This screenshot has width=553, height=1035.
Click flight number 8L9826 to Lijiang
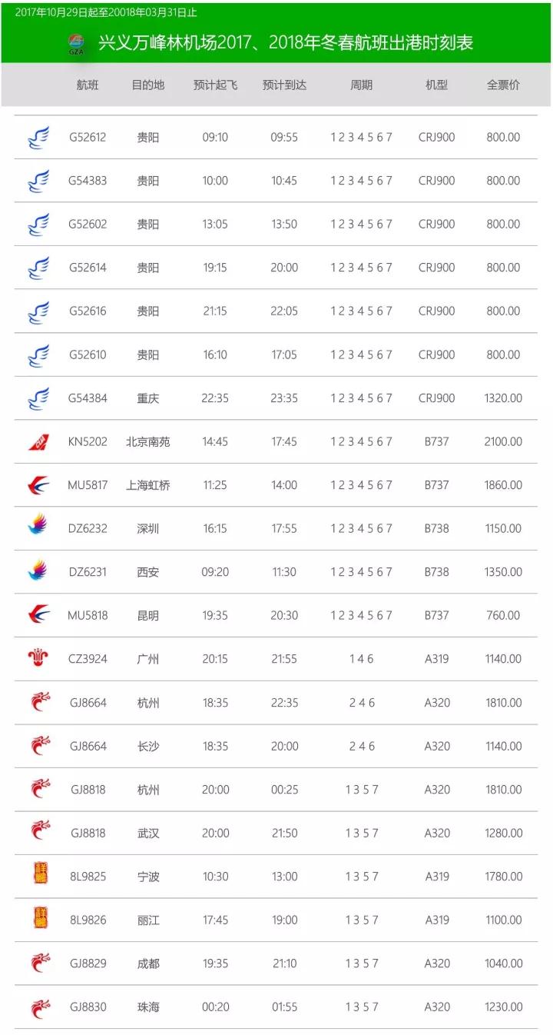point(88,920)
